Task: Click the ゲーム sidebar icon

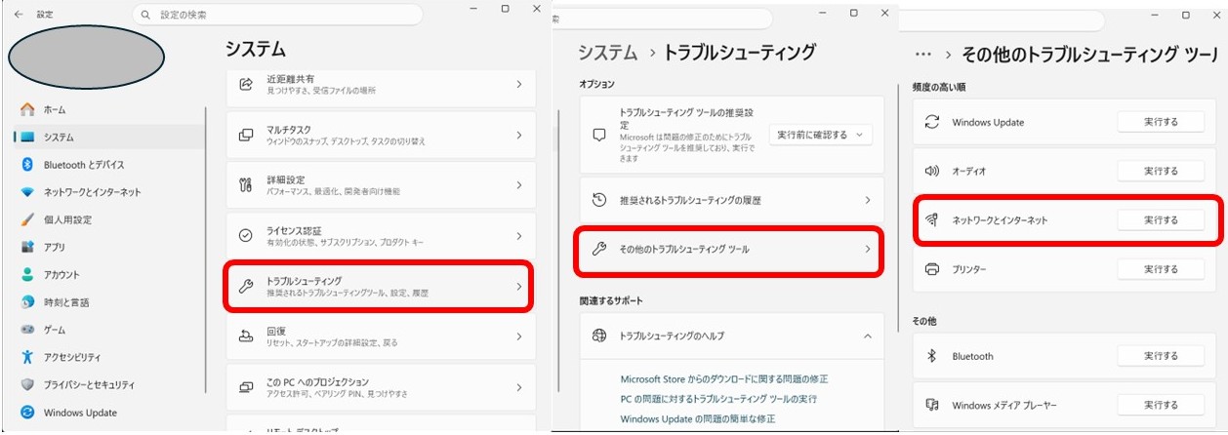Action: point(27,330)
